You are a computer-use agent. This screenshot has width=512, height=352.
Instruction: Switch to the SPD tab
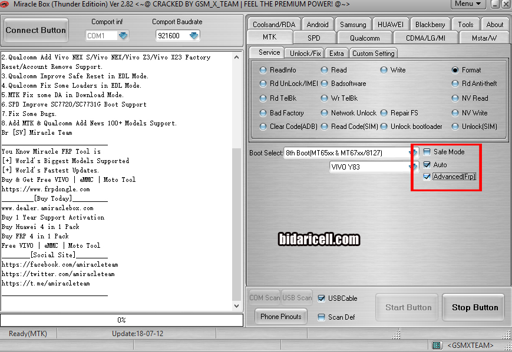point(314,38)
